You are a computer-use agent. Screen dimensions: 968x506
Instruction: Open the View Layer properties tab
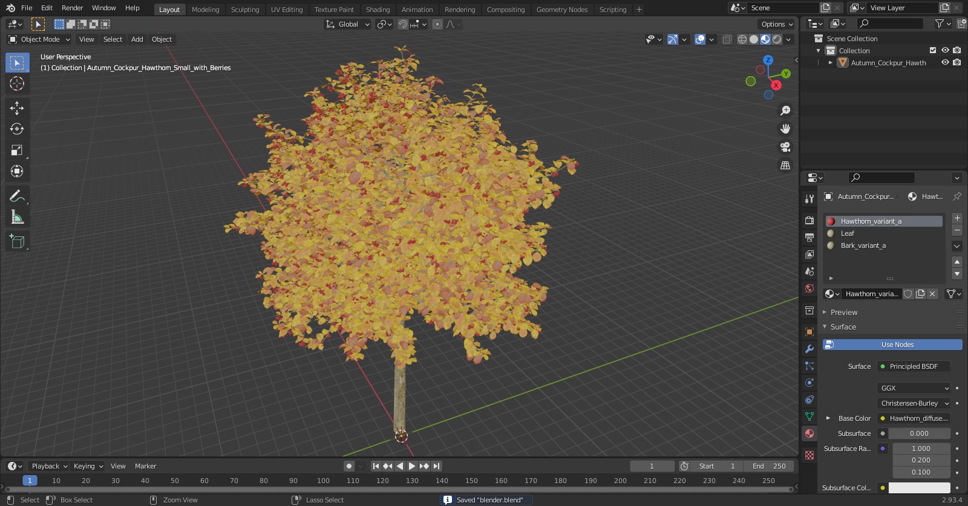pyautogui.click(x=809, y=255)
